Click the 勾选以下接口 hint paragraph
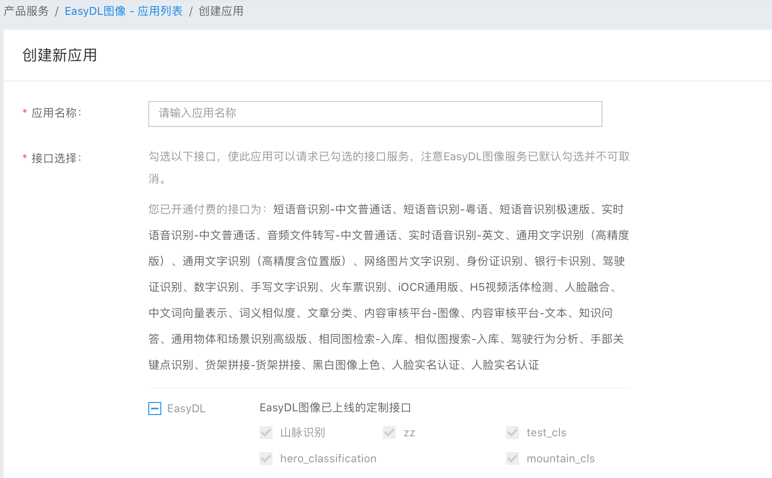Screen dimensions: 772x478 pyautogui.click(x=389, y=168)
